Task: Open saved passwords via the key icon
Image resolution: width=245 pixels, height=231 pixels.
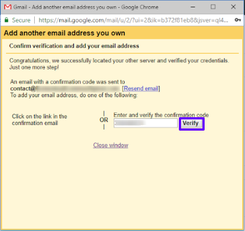Action: click(238, 20)
